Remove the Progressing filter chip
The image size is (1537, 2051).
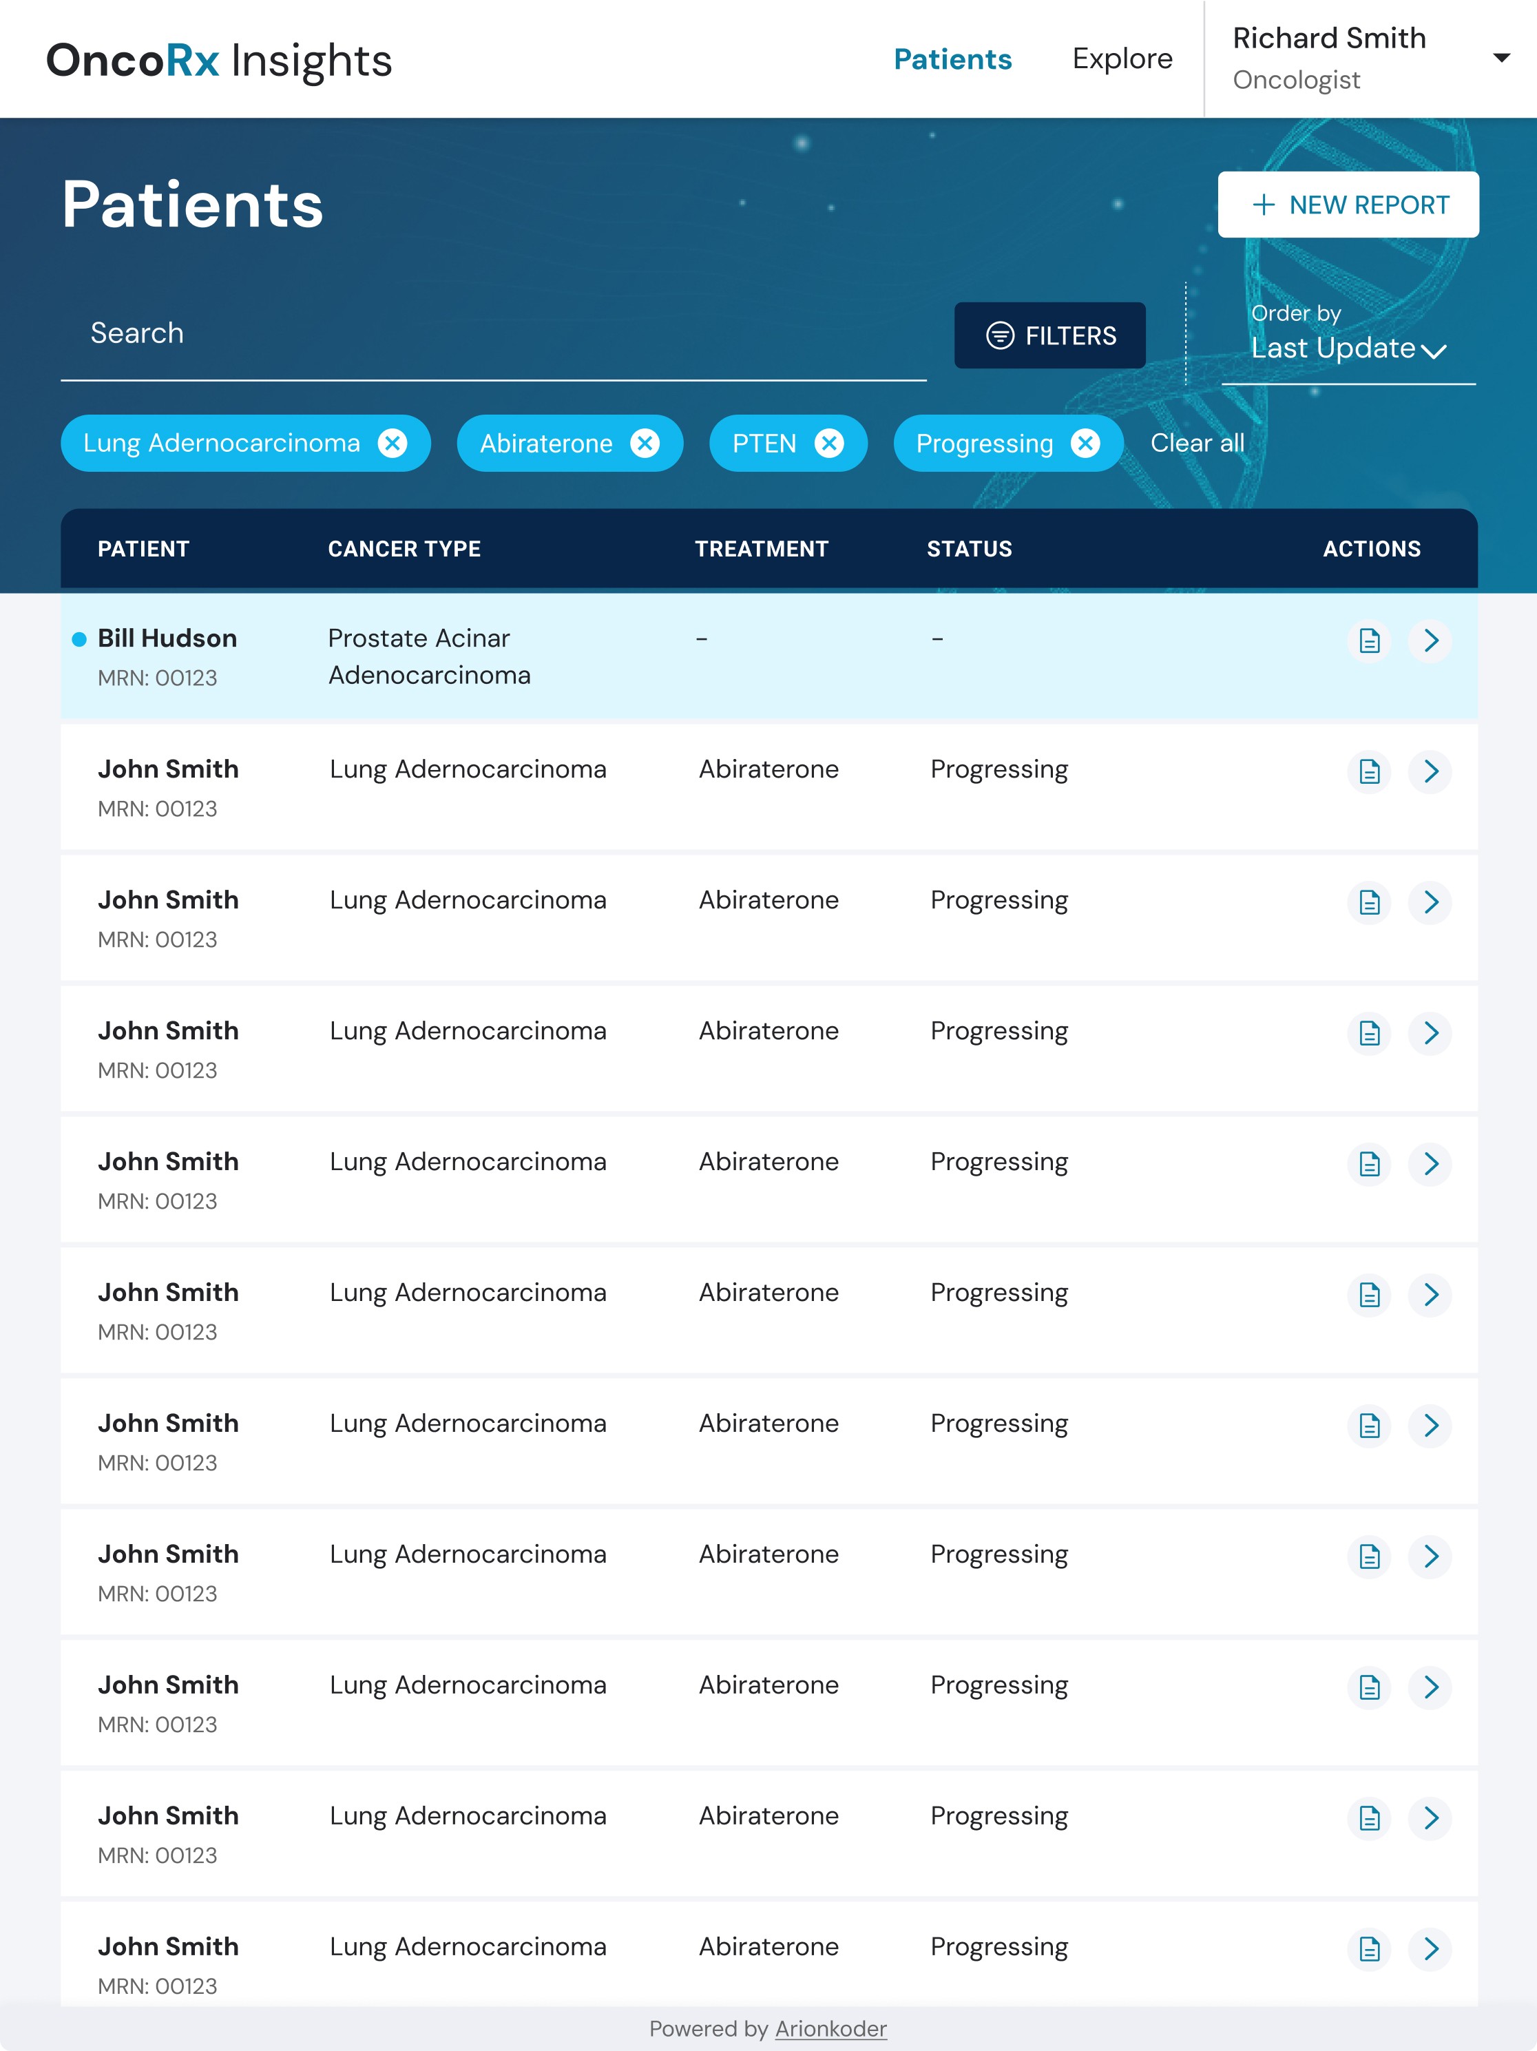(1085, 444)
